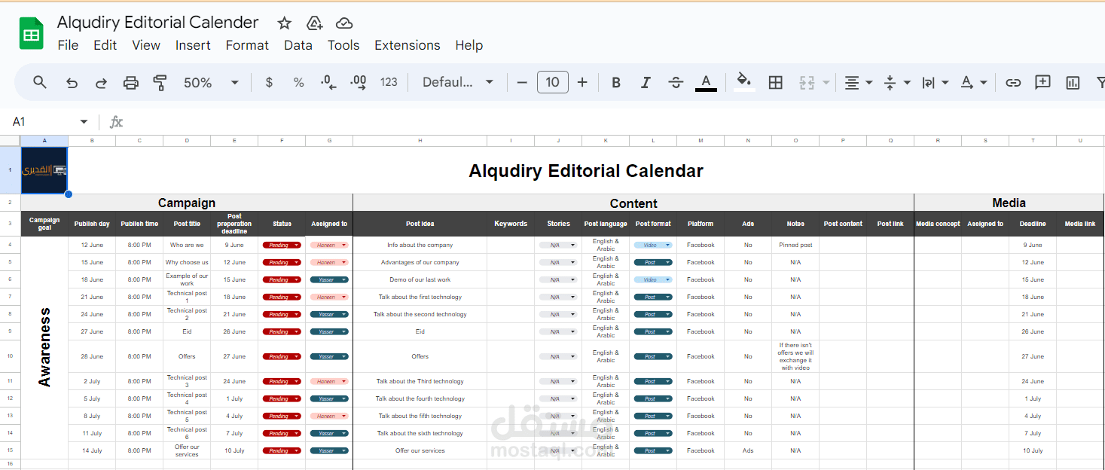
Task: Open text wrapping options
Action: coord(935,83)
